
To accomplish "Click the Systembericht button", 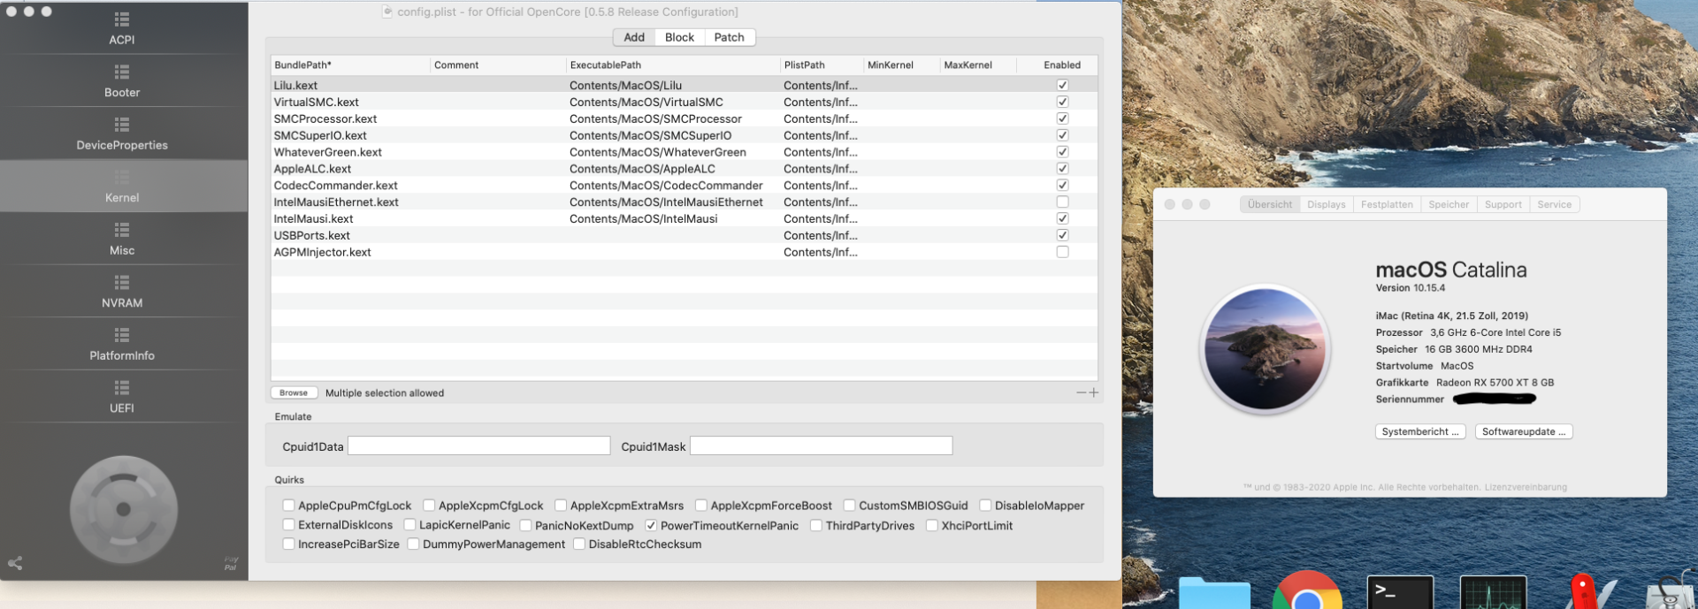I will [1420, 431].
